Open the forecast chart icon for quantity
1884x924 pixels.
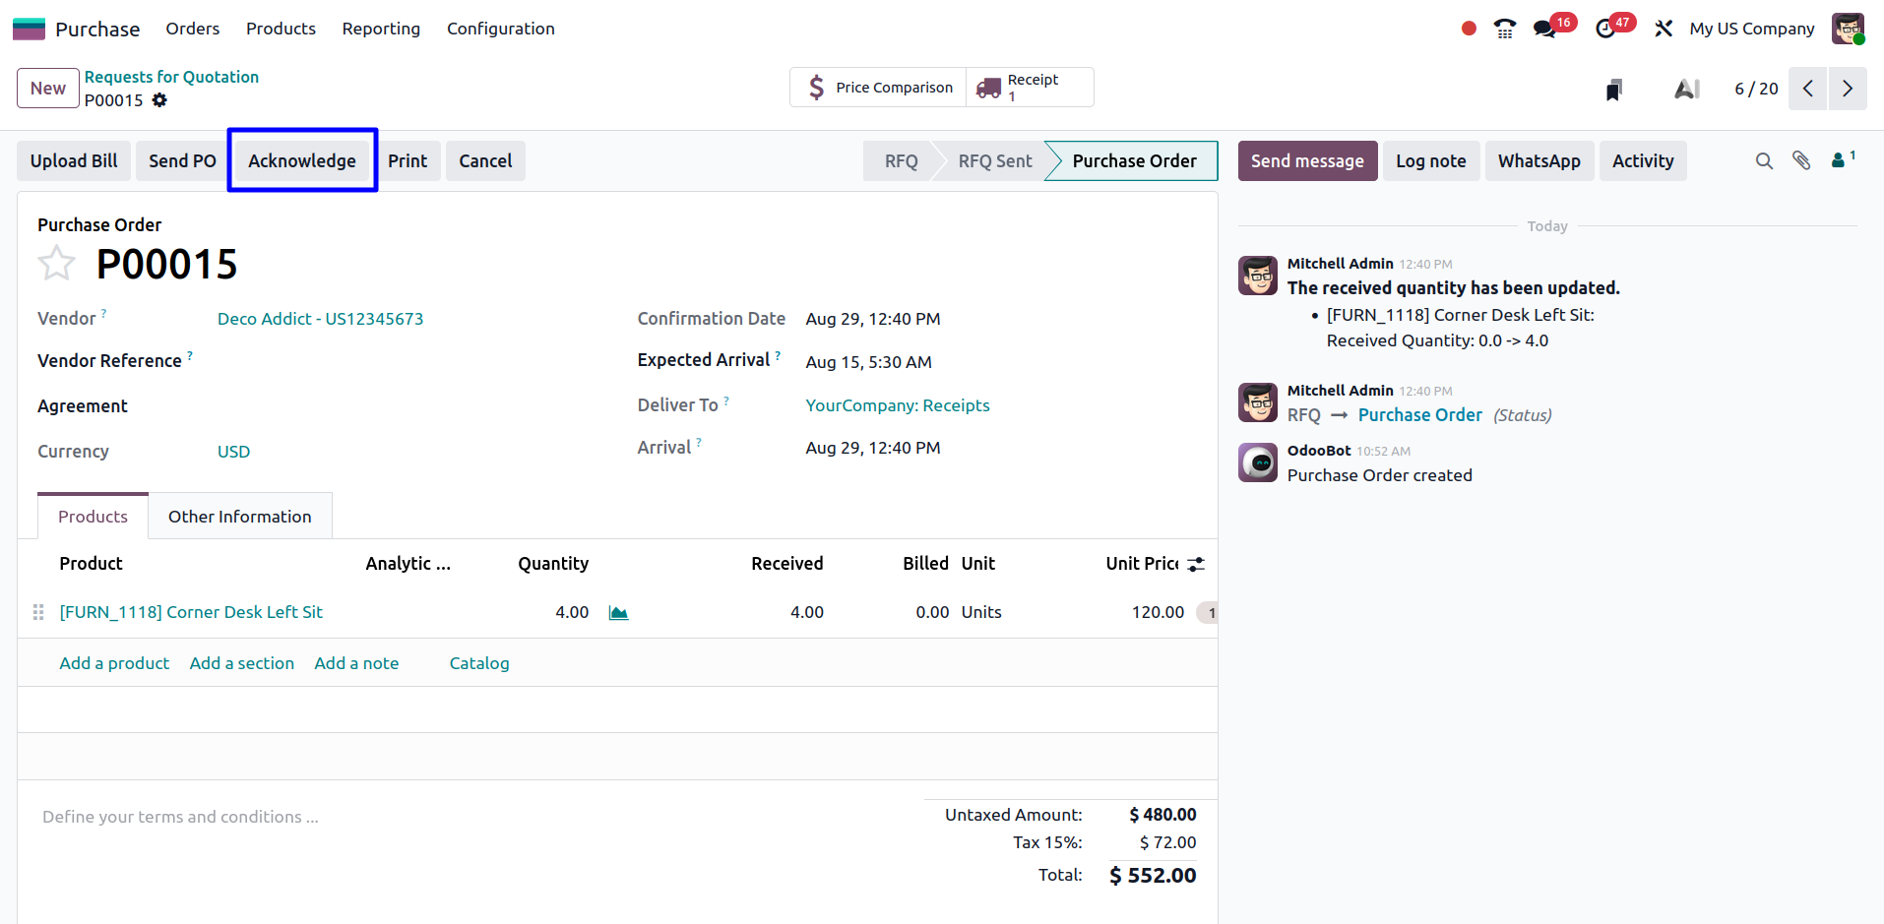point(618,613)
